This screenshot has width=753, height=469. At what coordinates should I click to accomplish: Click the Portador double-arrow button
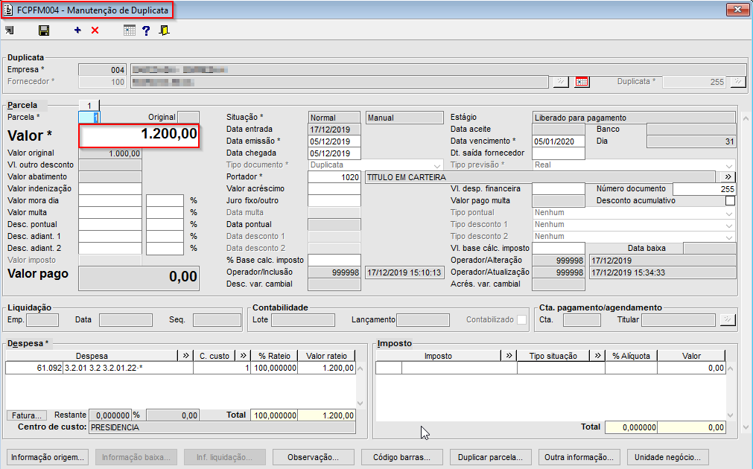(x=728, y=177)
